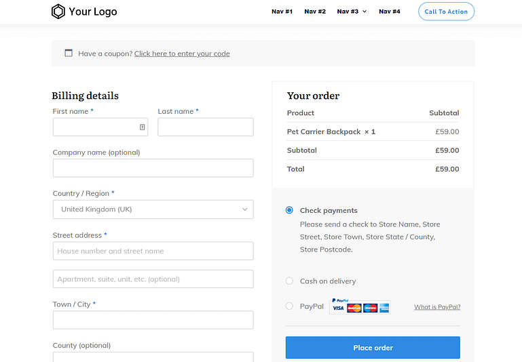522x362 pixels.
Task: Click the Total £59.00 amount
Action: click(447, 169)
